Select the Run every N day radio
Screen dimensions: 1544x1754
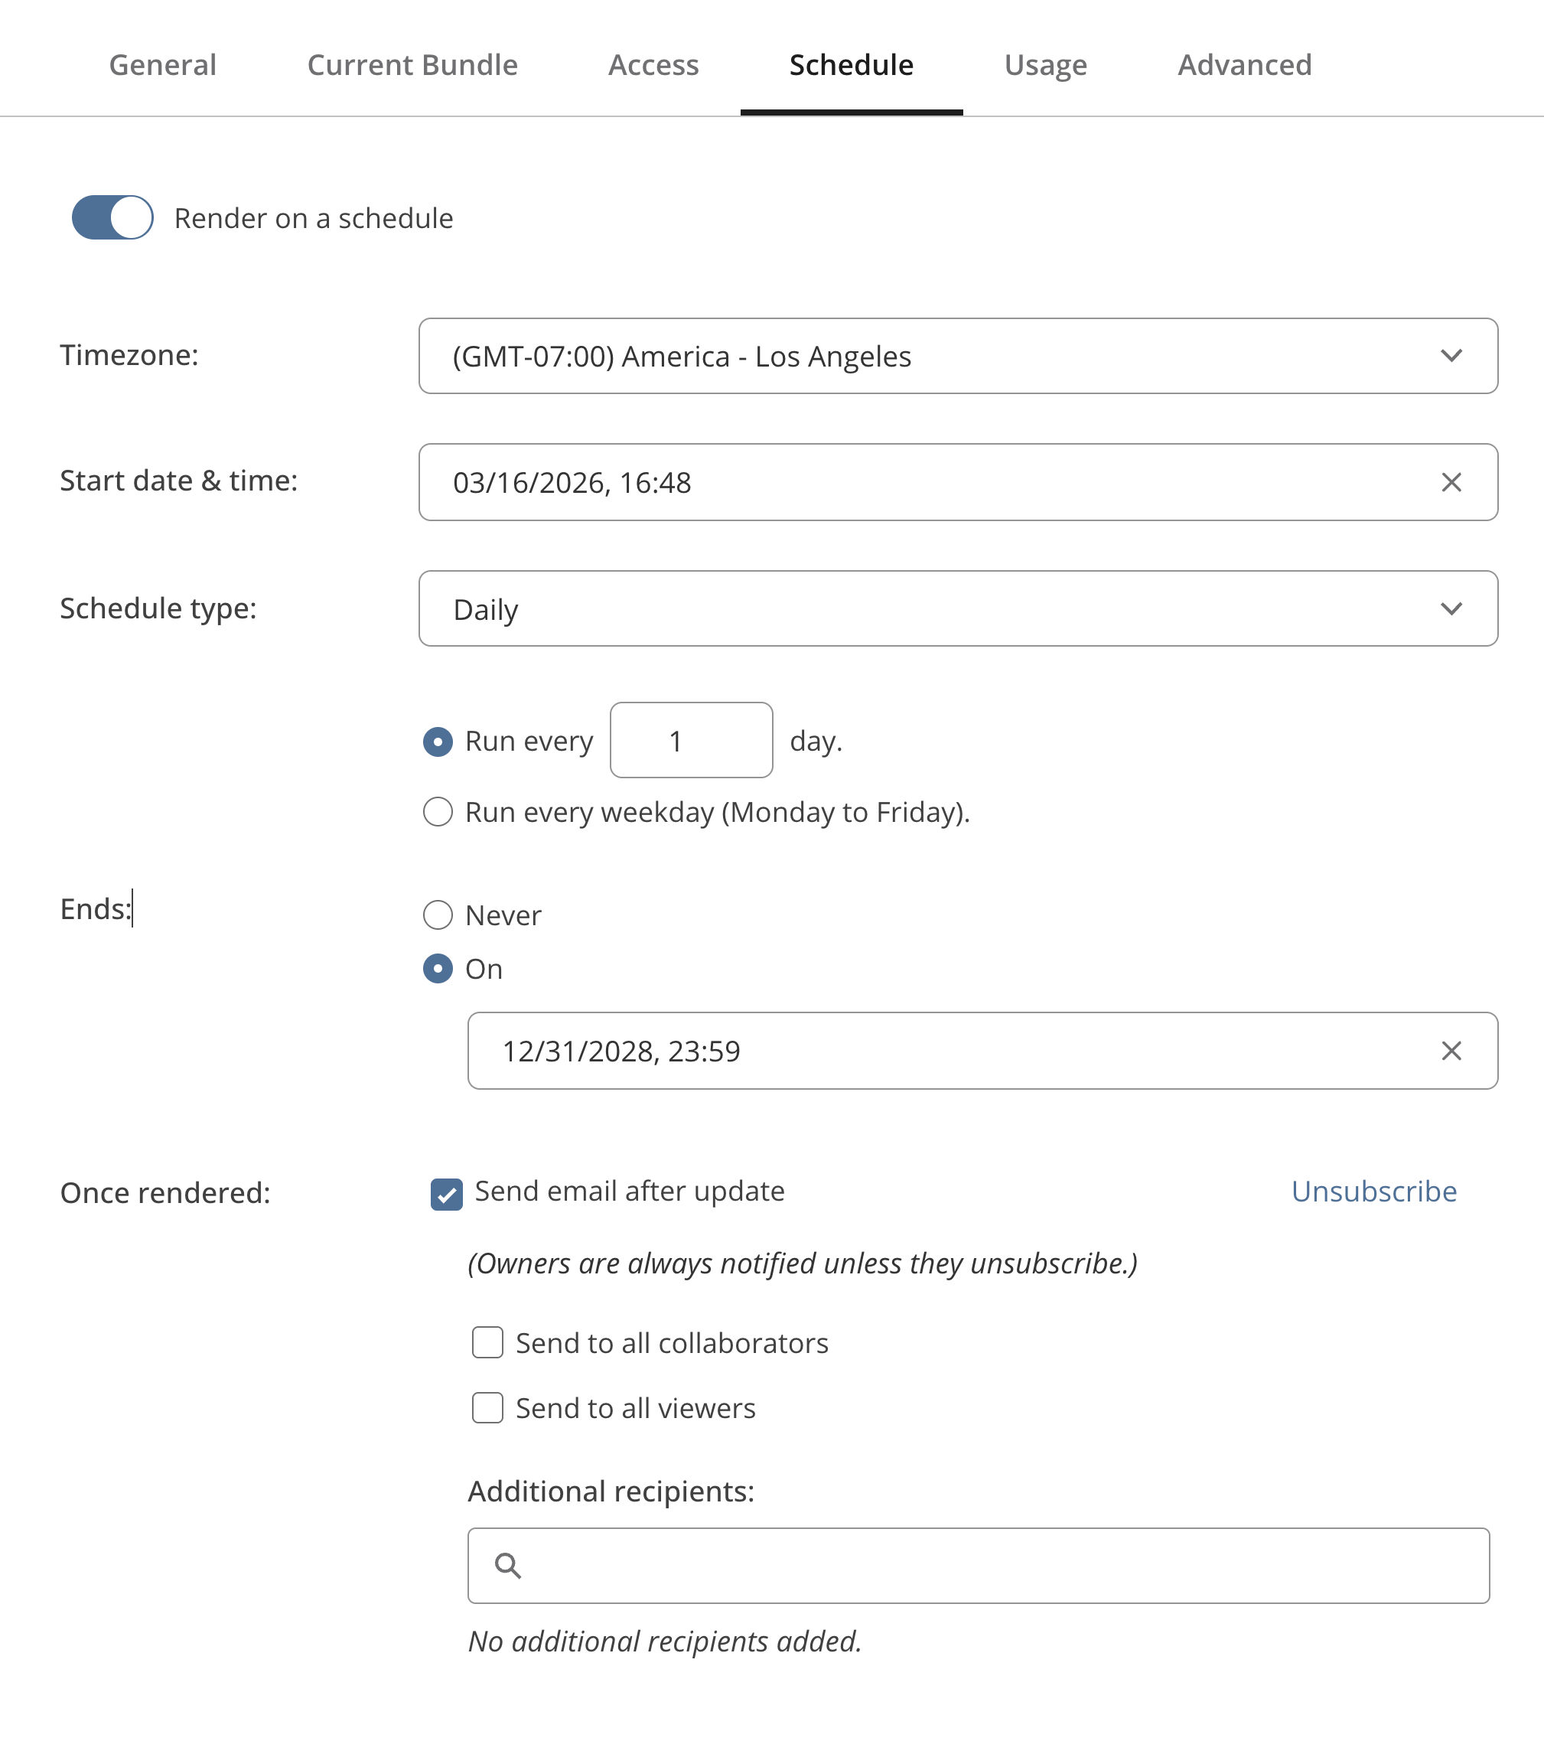tap(438, 742)
